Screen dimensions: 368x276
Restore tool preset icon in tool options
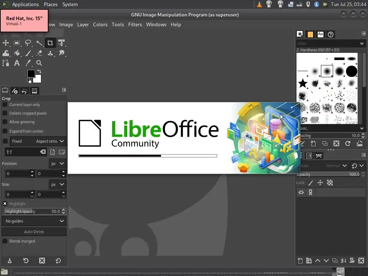point(26,261)
